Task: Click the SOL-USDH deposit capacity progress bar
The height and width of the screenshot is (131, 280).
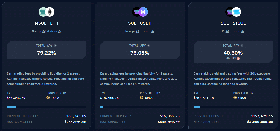Action: pyautogui.click(x=140, y=108)
